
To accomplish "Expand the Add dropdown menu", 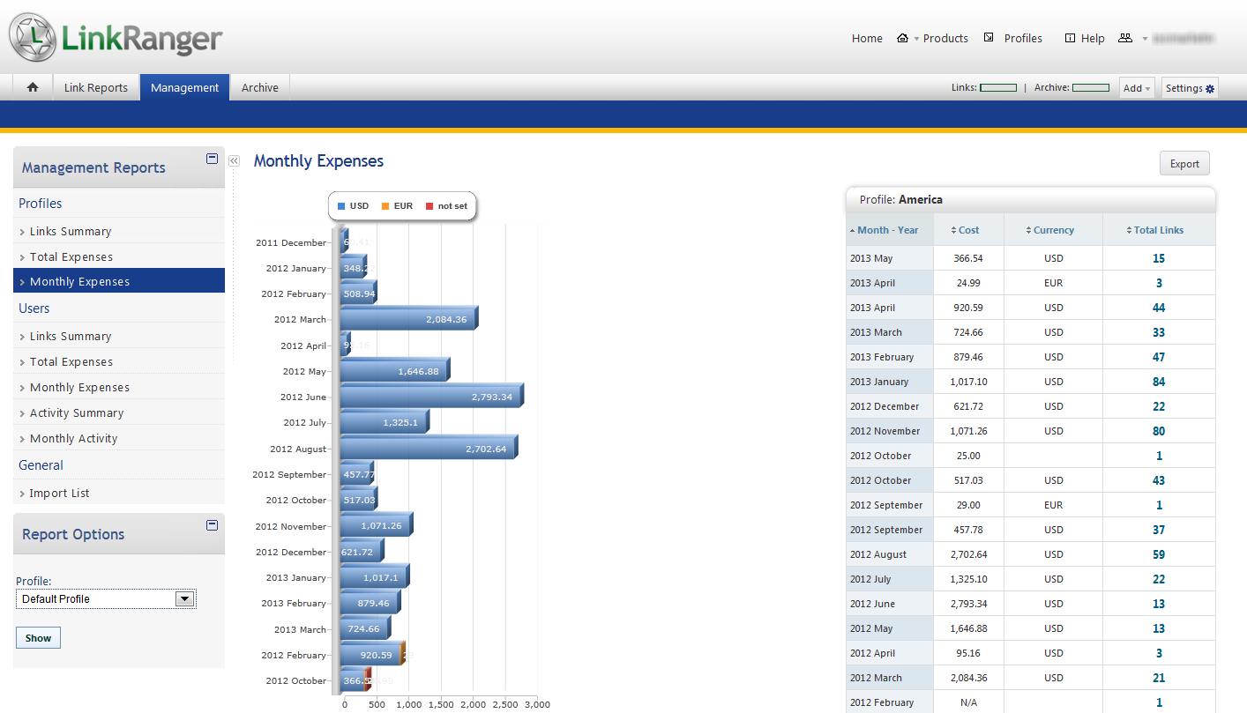I will 1136,88.
